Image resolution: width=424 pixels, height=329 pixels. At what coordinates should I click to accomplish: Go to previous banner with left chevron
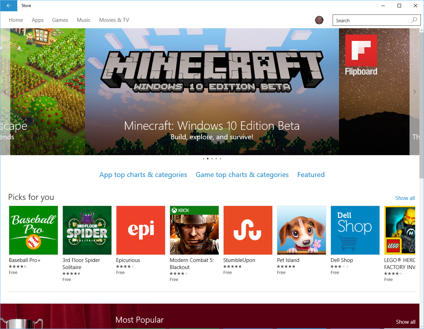(x=5, y=92)
